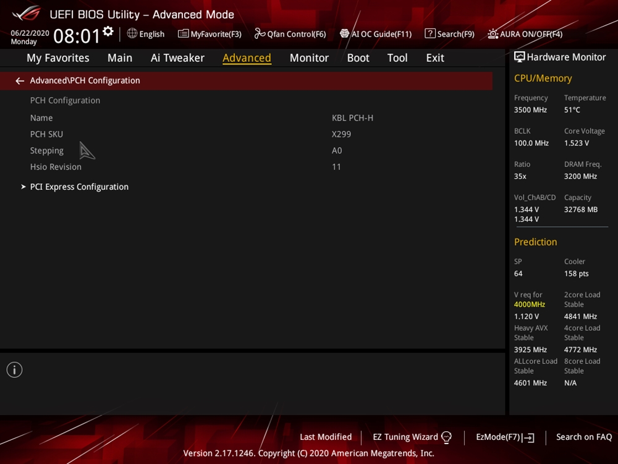The image size is (618, 464).
Task: Click the 35x ratio value
Action: [x=520, y=176]
